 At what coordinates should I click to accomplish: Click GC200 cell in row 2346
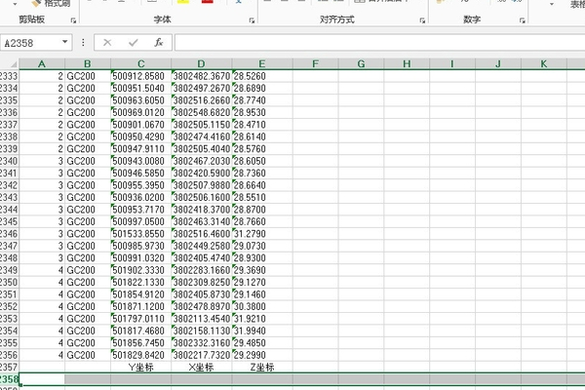click(x=88, y=234)
